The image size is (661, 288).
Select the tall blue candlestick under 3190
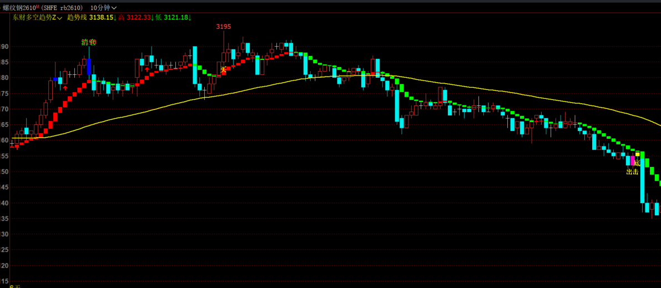pyautogui.click(x=89, y=67)
